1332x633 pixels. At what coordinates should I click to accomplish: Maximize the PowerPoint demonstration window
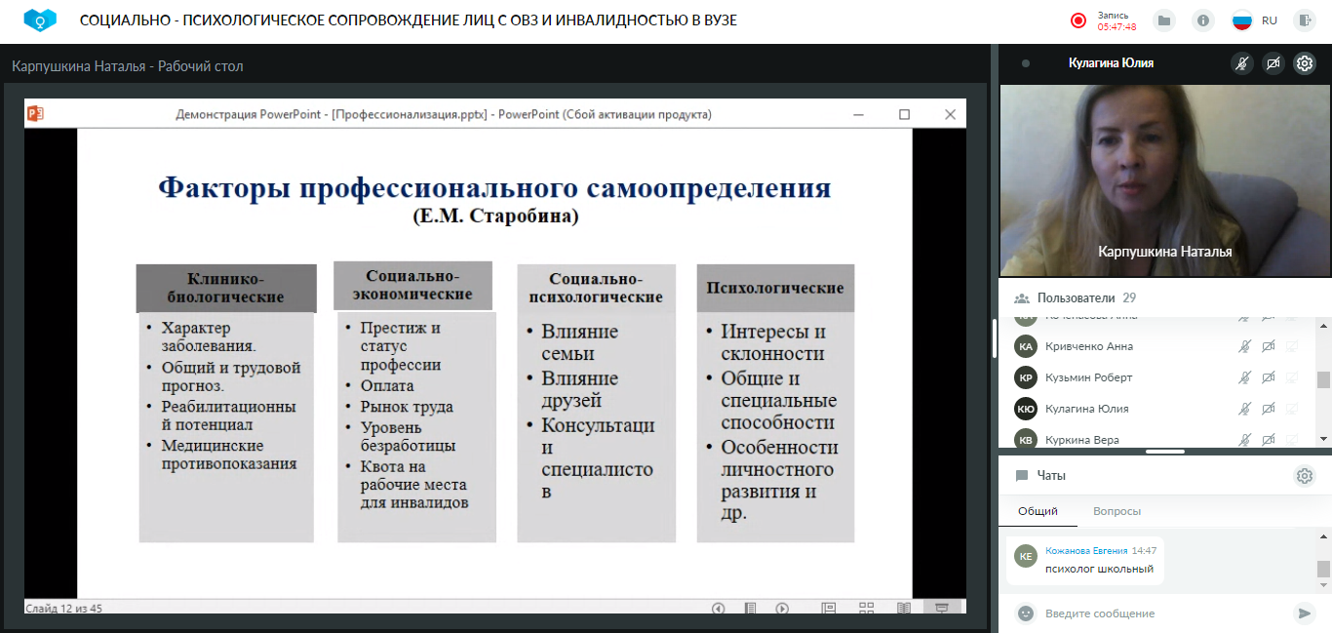point(904,114)
